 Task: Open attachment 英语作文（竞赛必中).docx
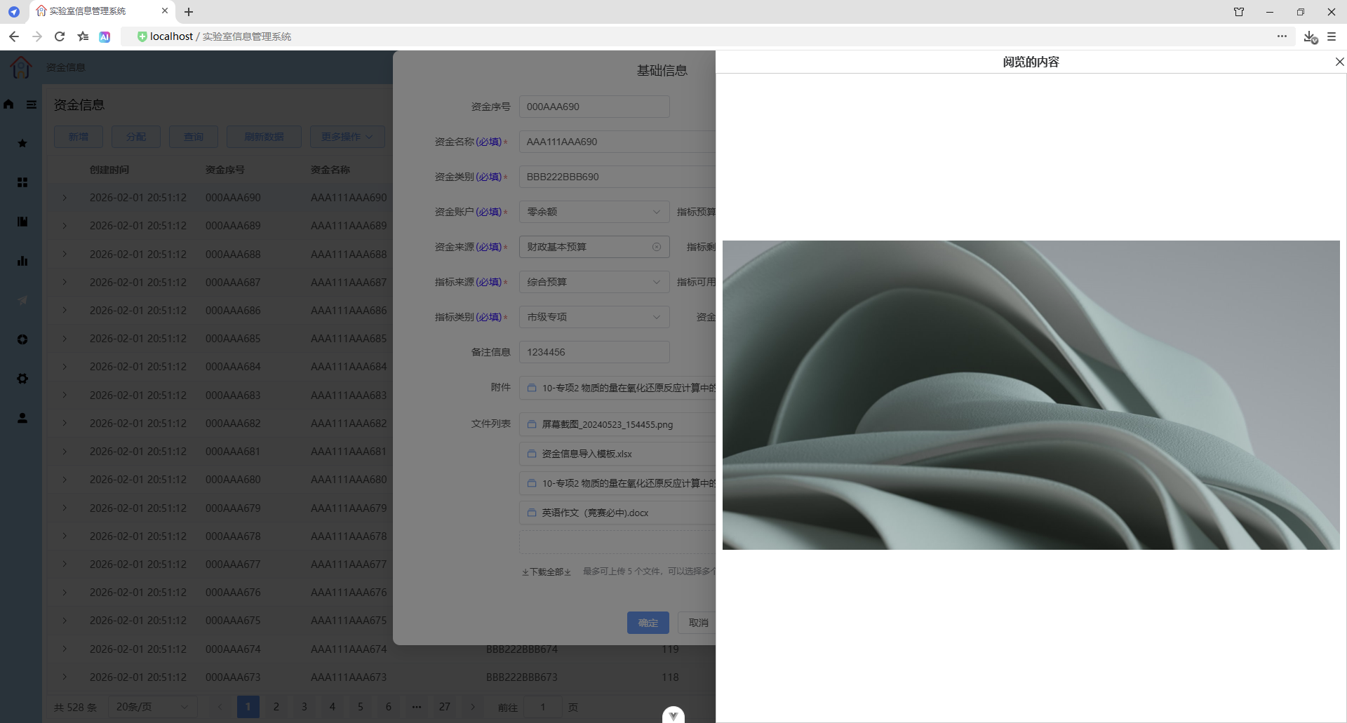tap(595, 513)
